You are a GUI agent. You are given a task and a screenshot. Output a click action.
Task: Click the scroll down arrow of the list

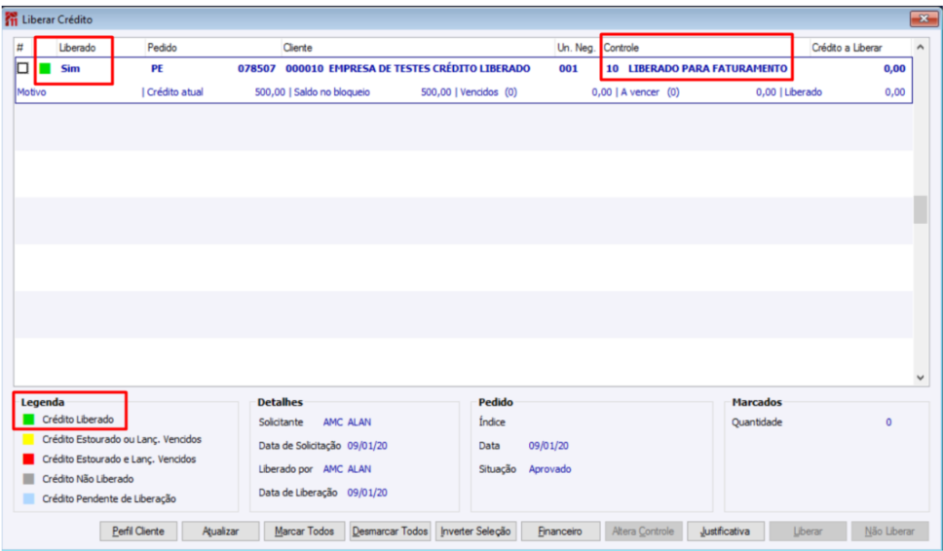tap(921, 378)
